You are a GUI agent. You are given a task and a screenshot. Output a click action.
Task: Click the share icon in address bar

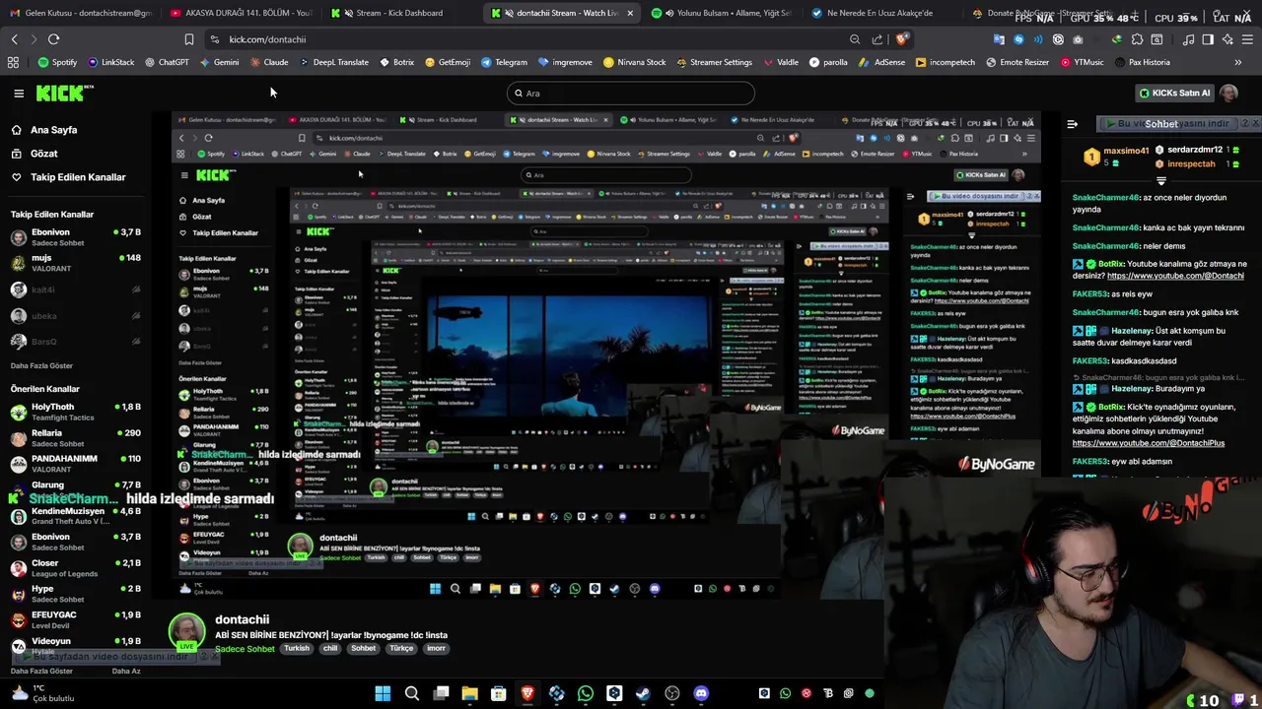coord(877,39)
